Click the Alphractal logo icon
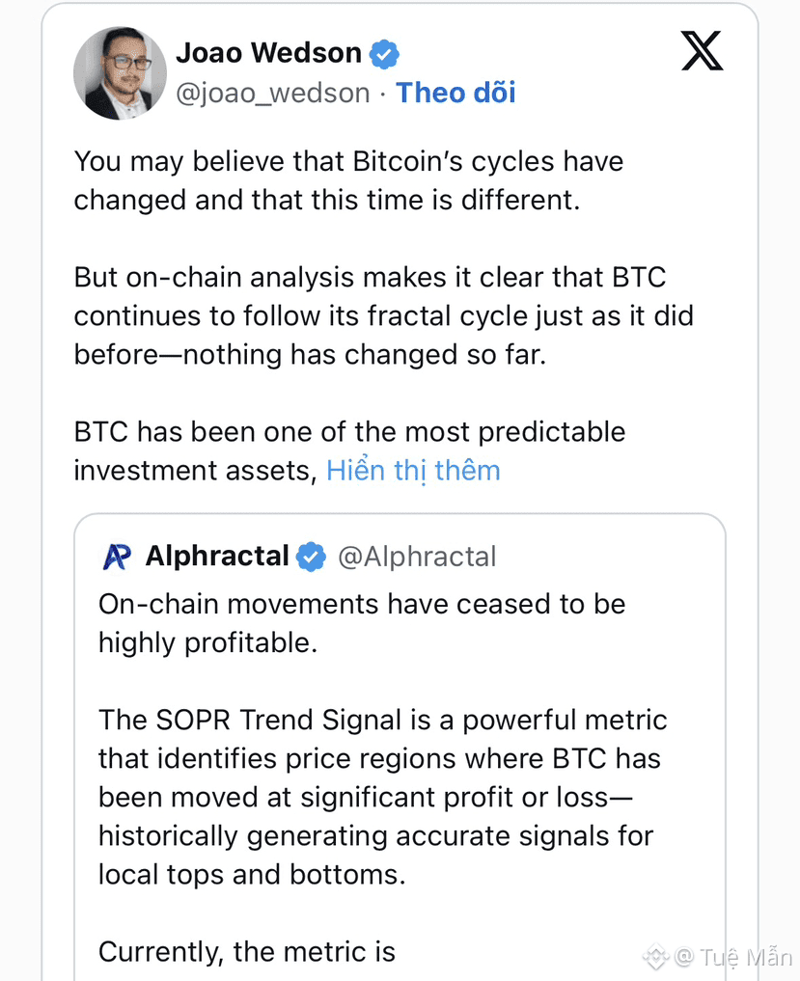Screen dimensions: 800x981 [x=117, y=557]
